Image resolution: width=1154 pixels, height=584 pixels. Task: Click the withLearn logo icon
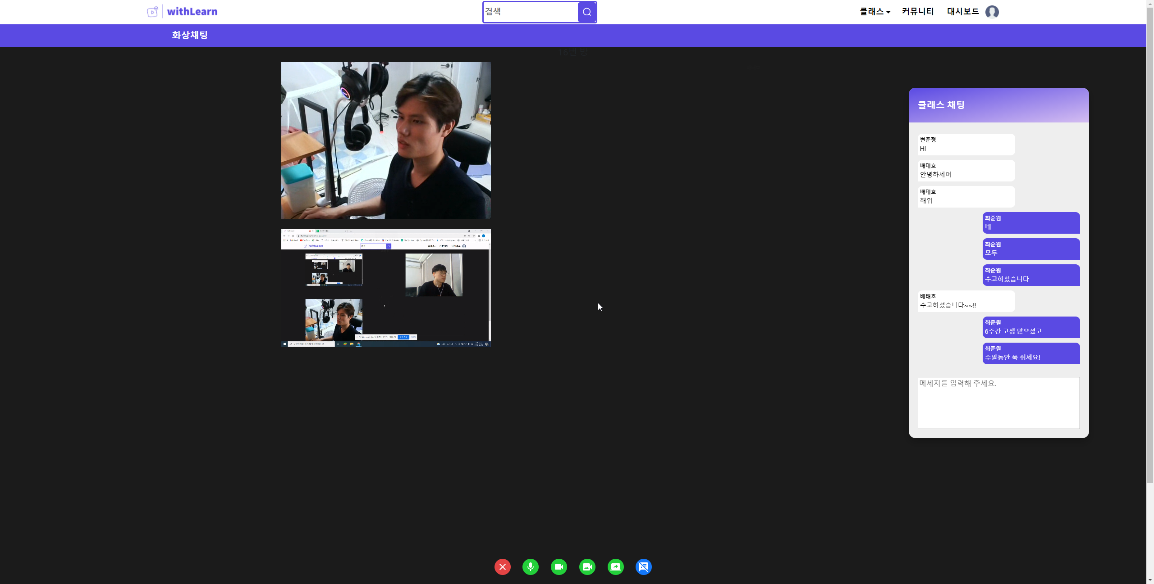153,12
